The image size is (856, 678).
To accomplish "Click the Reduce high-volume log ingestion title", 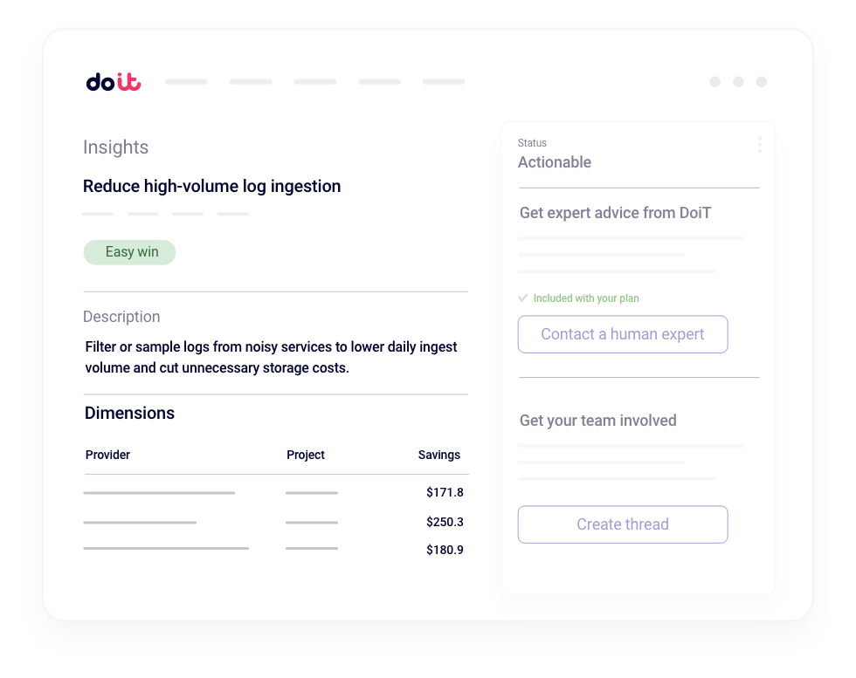I will (212, 186).
